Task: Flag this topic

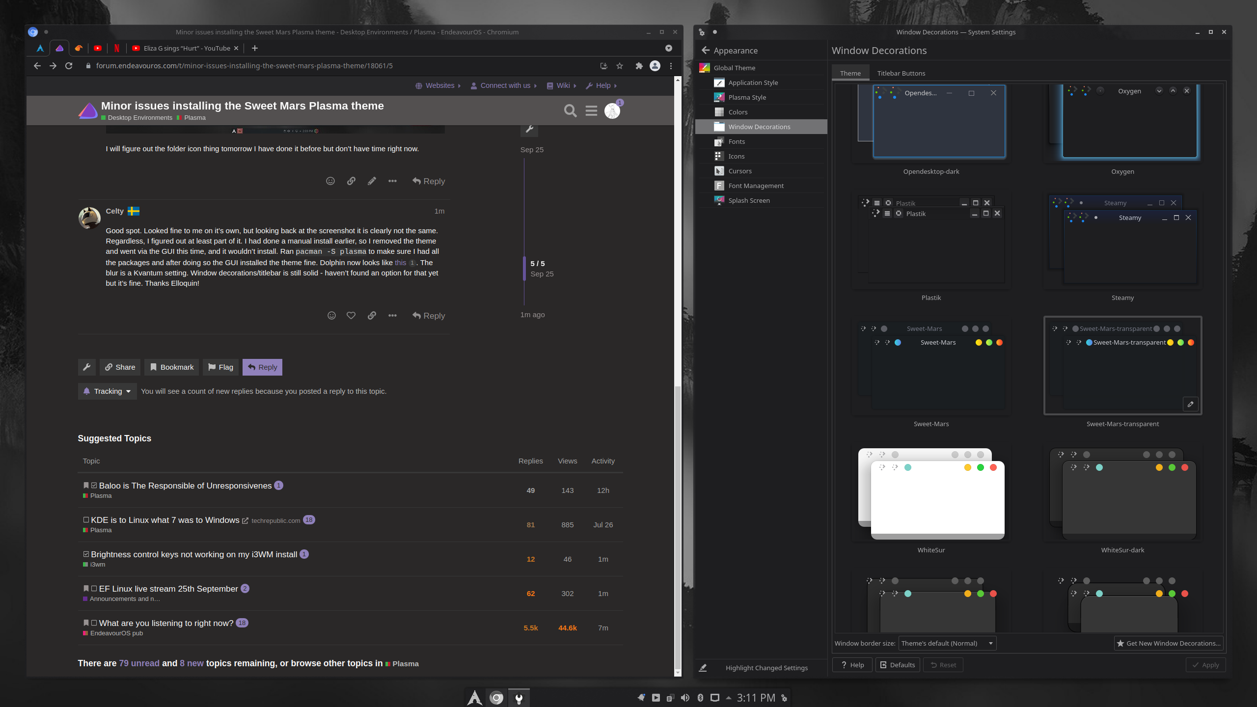Action: 220,367
